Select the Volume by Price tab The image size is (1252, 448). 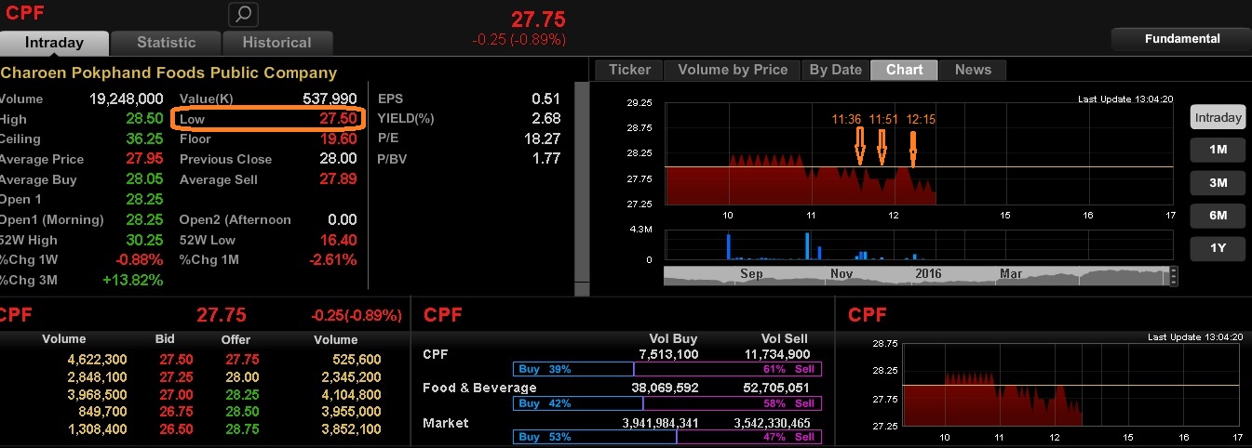(x=732, y=70)
